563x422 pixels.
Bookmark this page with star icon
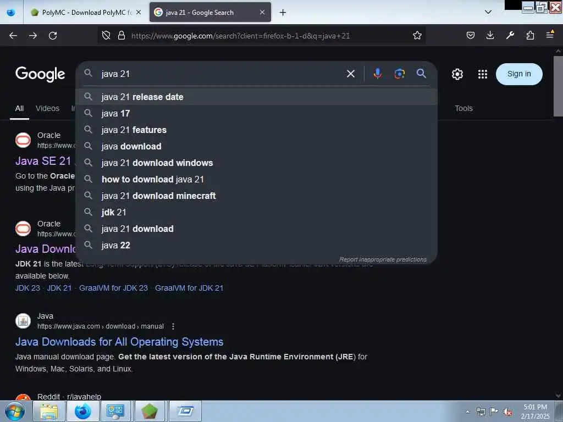417,35
